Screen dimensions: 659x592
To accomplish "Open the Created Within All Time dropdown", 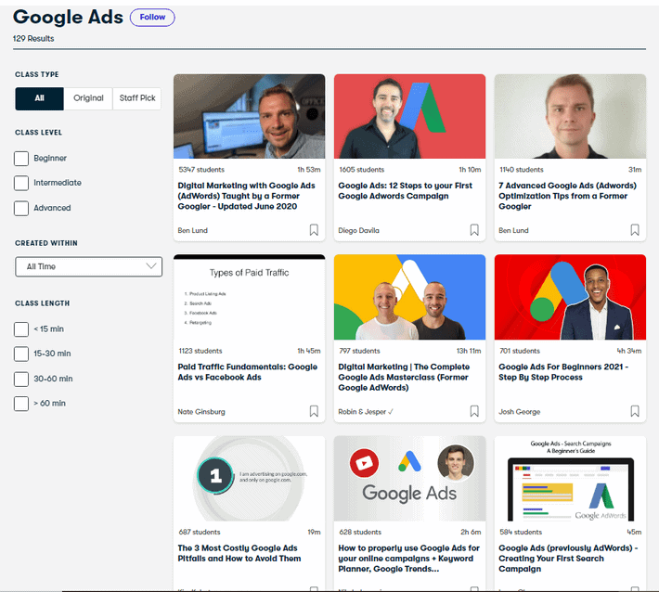I will coord(89,266).
